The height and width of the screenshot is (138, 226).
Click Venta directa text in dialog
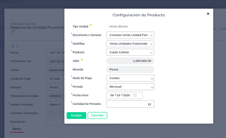point(118,26)
